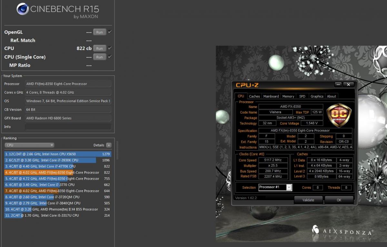Select the Core i7-3840QM ranking row
The image size is (387, 247).
click(x=58, y=203)
